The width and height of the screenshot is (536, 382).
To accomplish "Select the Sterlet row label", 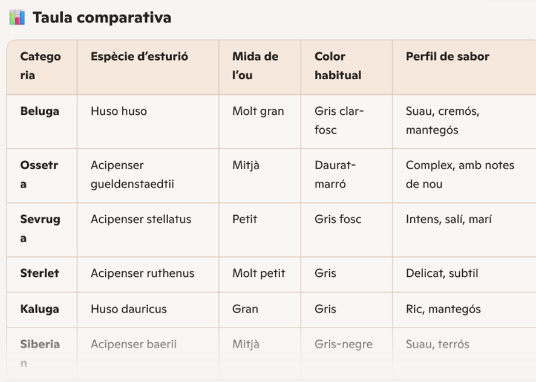I will (40, 273).
